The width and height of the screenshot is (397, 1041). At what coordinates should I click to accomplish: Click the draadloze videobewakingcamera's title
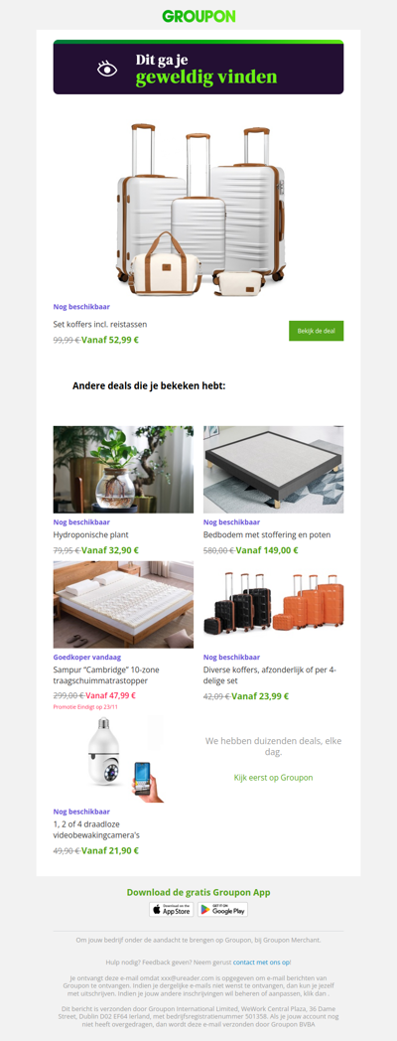(97, 829)
